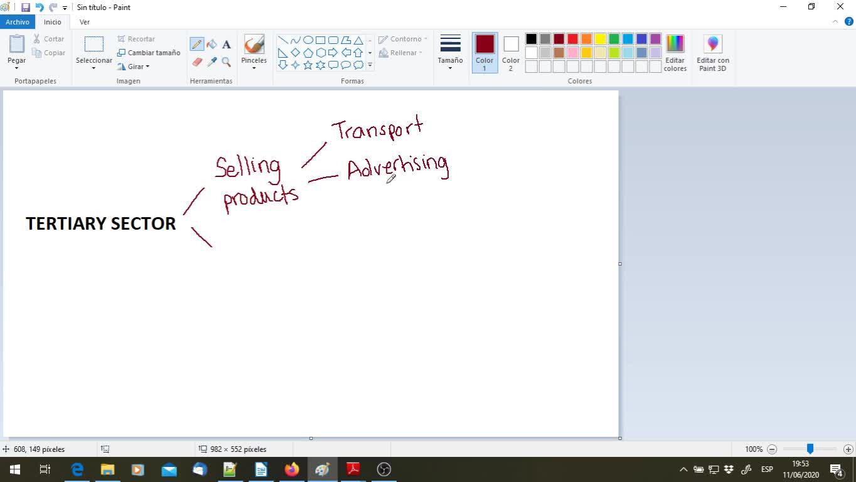The width and height of the screenshot is (856, 482).
Task: Select the Eraser tool
Action: click(197, 62)
